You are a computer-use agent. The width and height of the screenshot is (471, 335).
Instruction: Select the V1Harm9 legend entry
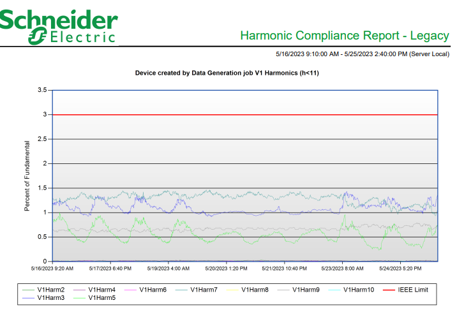[x=306, y=290]
